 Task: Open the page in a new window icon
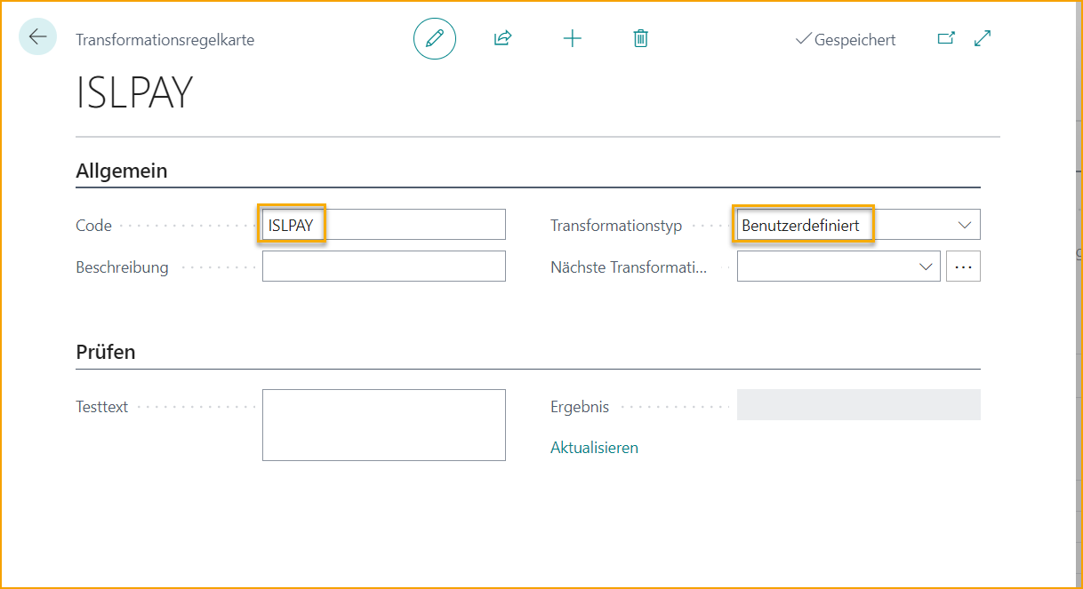(946, 38)
